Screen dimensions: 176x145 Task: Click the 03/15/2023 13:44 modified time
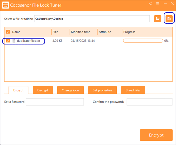(83, 41)
